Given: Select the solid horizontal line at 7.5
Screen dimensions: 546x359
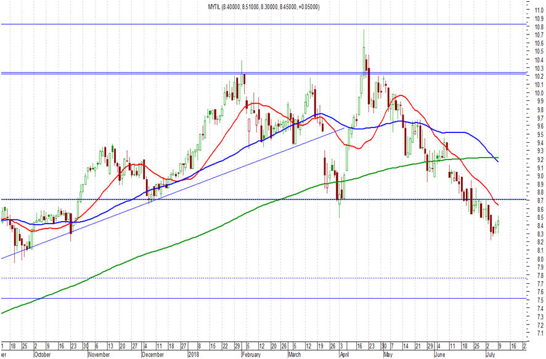Looking at the screenshot, I should pyautogui.click(x=263, y=298).
